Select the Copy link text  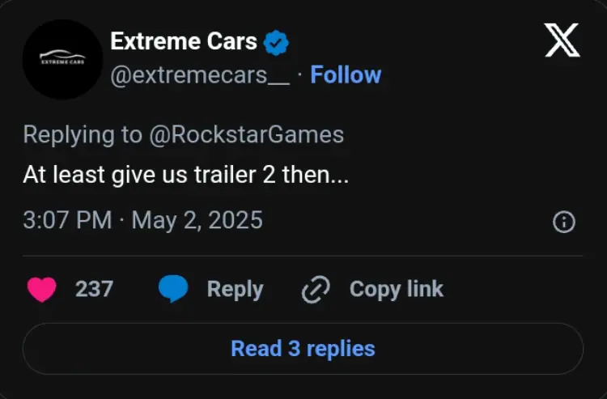click(396, 289)
